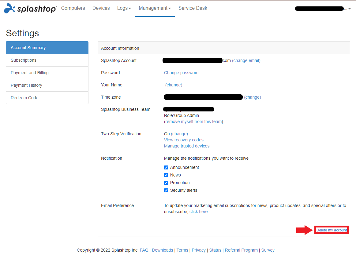Viewport: 356px width, 258px height.
Task: Open the Referral Program footer link
Action: (x=241, y=250)
